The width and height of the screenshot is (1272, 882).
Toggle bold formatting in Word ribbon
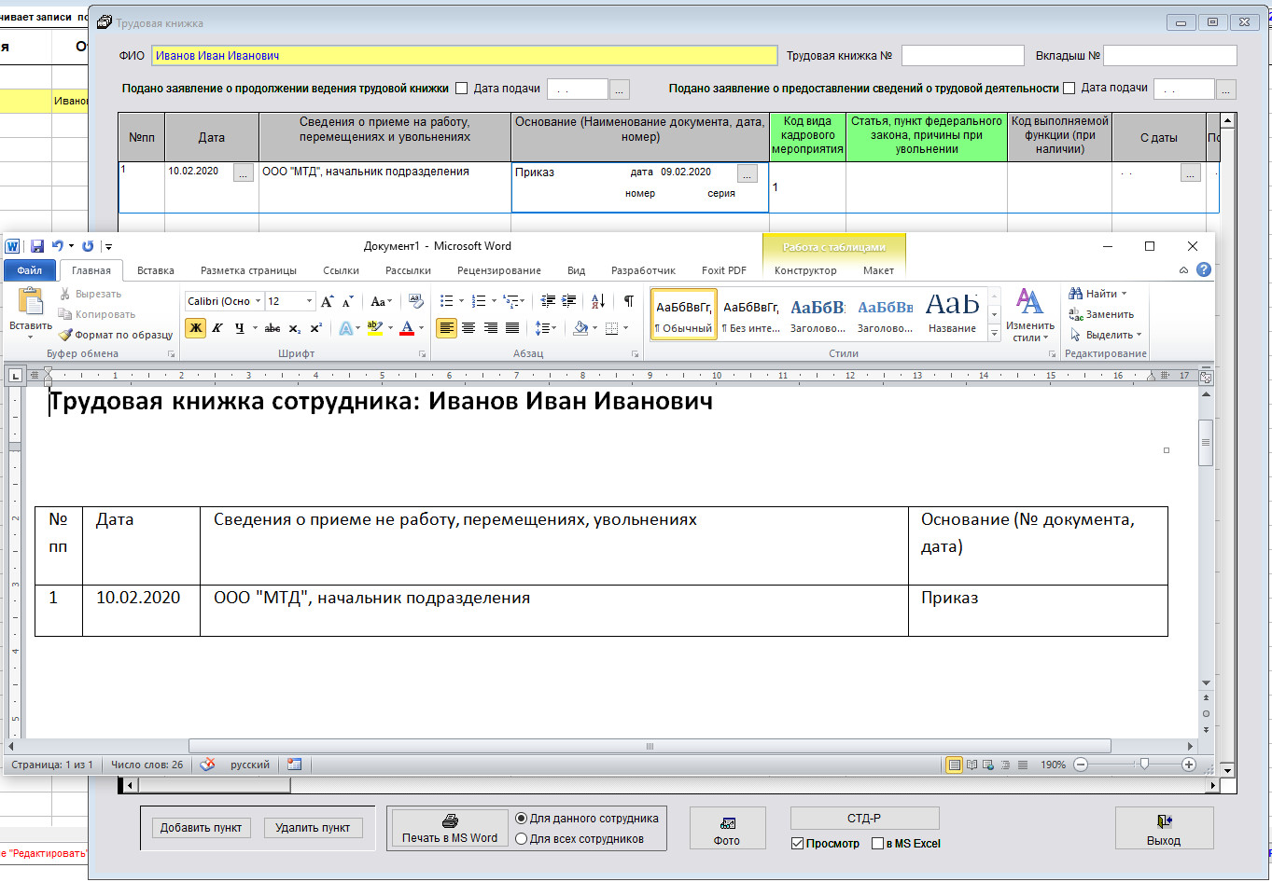(x=195, y=328)
